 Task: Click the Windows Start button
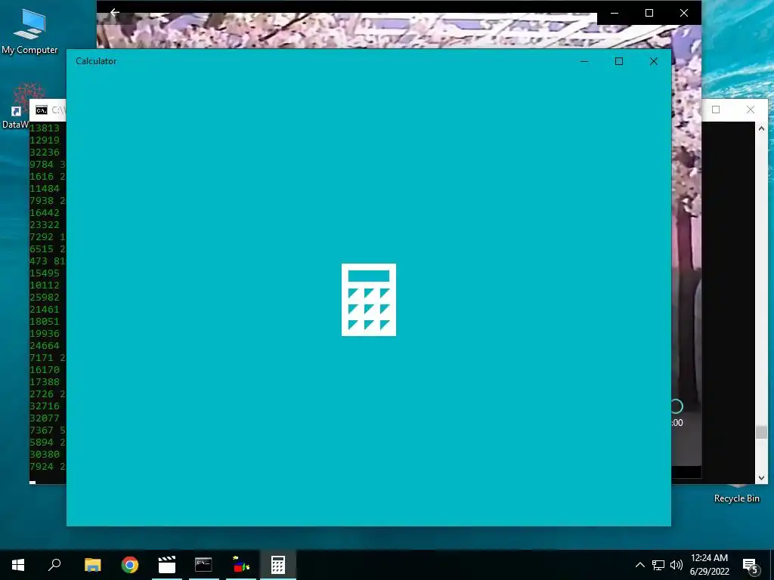point(18,565)
